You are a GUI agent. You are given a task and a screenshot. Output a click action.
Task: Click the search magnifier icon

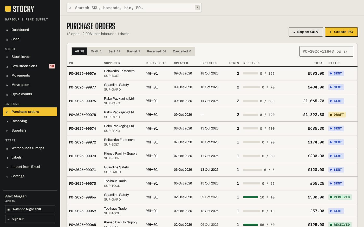tap(70, 8)
